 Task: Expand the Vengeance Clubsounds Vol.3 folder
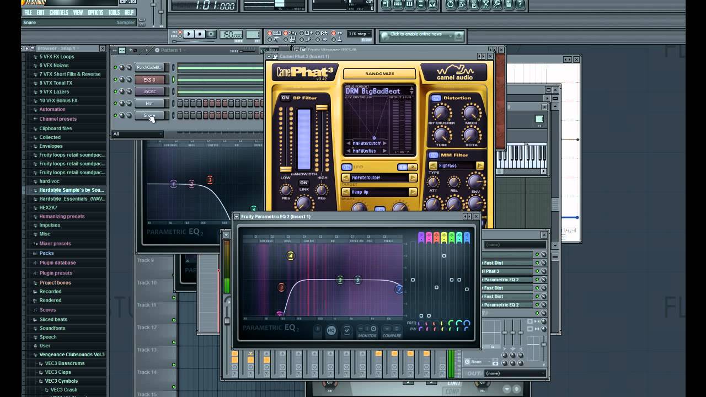pos(72,355)
